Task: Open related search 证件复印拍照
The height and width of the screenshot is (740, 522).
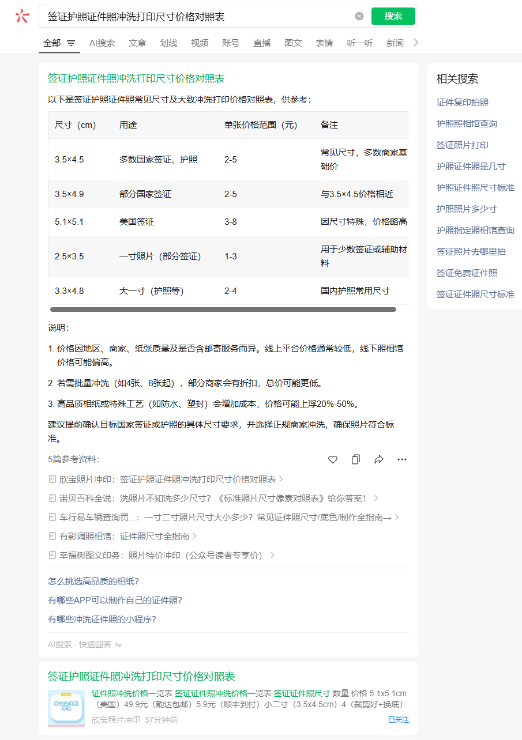Action: 463,102
